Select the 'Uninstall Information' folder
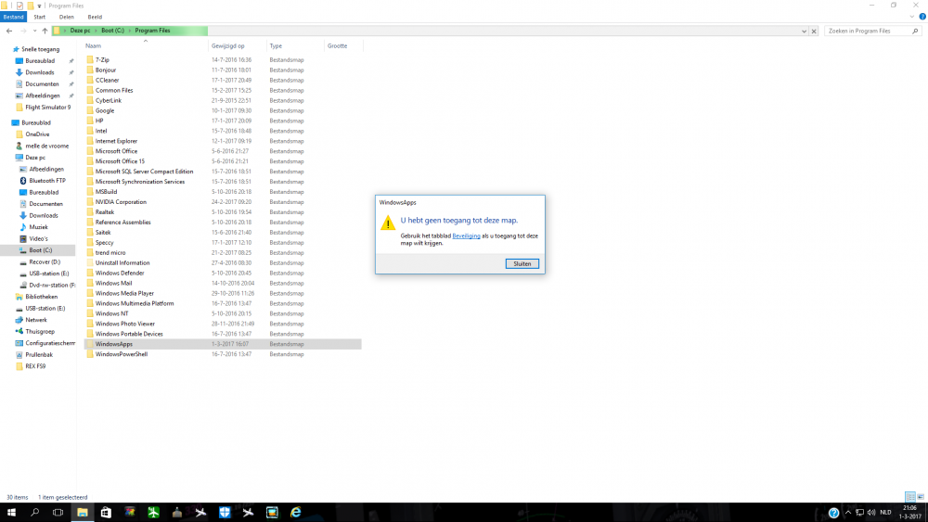The height and width of the screenshot is (522, 928). (122, 263)
